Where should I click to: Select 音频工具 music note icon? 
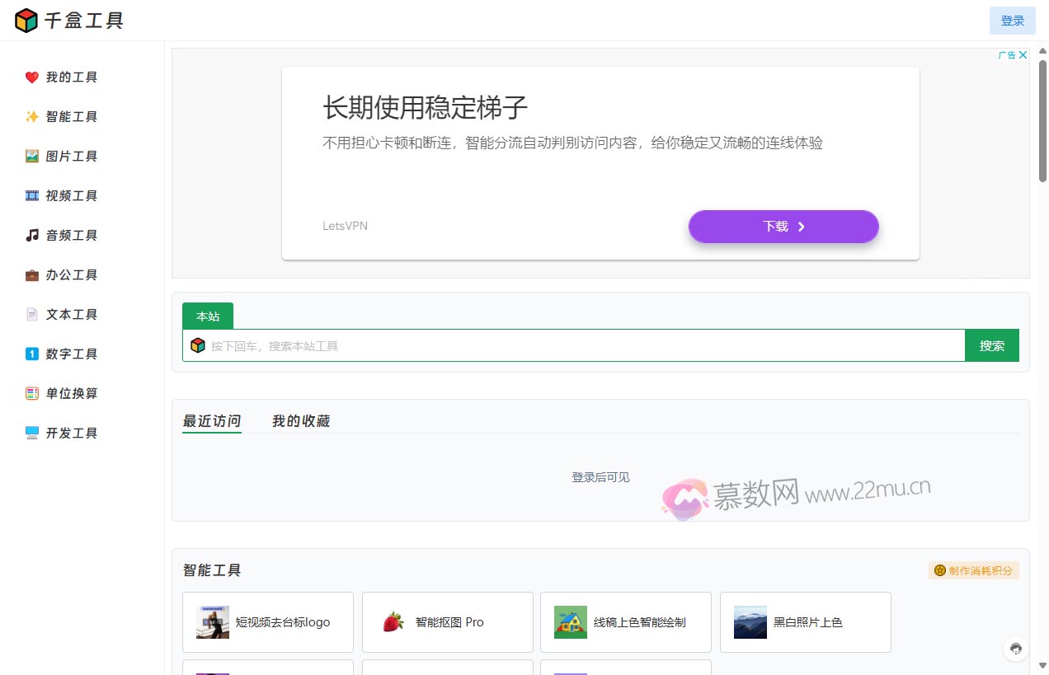pos(31,235)
